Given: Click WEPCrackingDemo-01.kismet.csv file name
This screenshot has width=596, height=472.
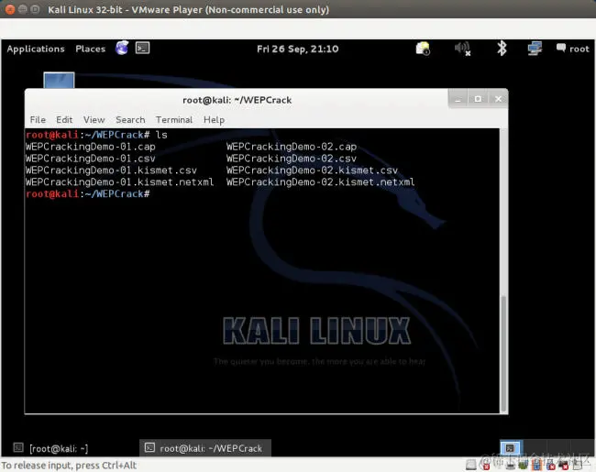Looking at the screenshot, I should click(111, 170).
